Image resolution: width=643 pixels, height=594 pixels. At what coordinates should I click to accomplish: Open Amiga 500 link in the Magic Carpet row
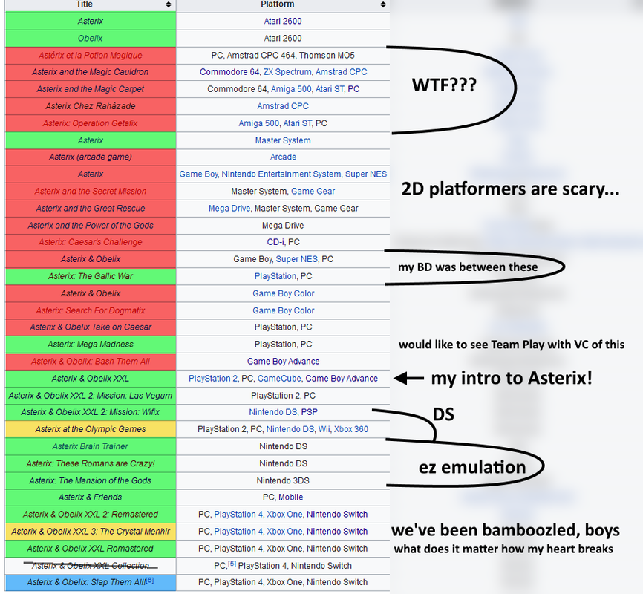click(291, 89)
